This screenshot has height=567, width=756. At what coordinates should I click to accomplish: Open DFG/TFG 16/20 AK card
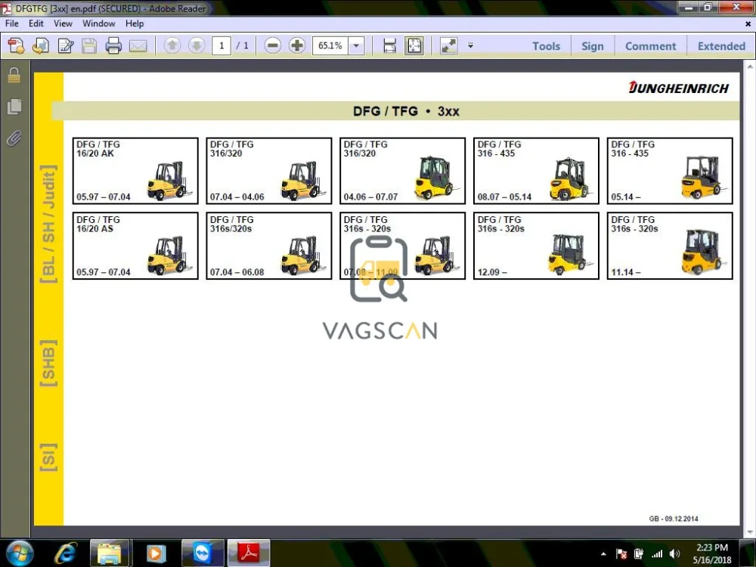(x=135, y=171)
